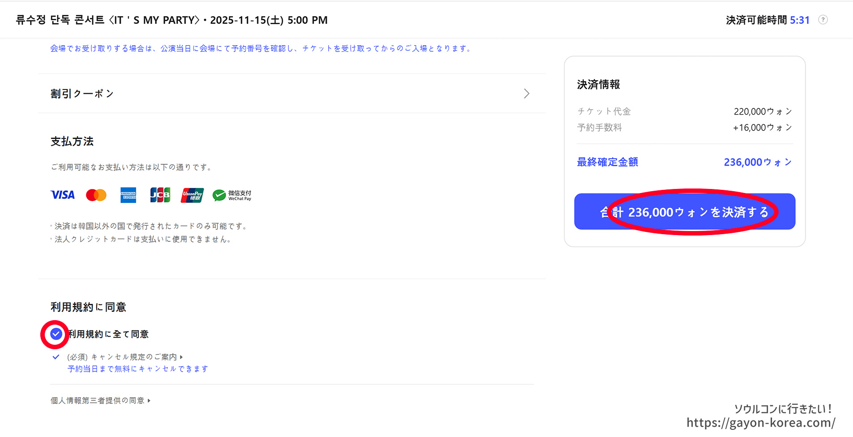The width and height of the screenshot is (853, 437).
Task: Check the 5:31 payment countdown timer
Action: pos(800,20)
